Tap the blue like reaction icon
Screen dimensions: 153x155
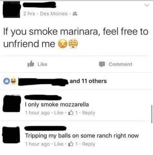pyautogui.click(x=7, y=81)
